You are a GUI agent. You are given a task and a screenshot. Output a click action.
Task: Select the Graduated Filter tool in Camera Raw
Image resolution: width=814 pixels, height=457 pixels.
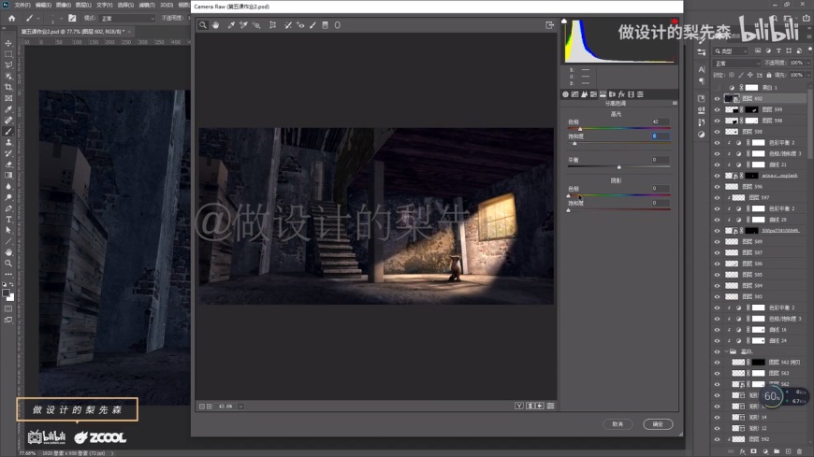tap(325, 25)
